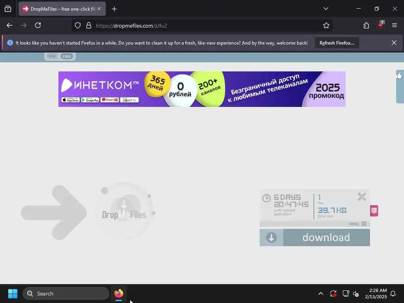The height and width of the screenshot is (303, 404).
Task: Open the tracking protection shield
Action: [78, 26]
